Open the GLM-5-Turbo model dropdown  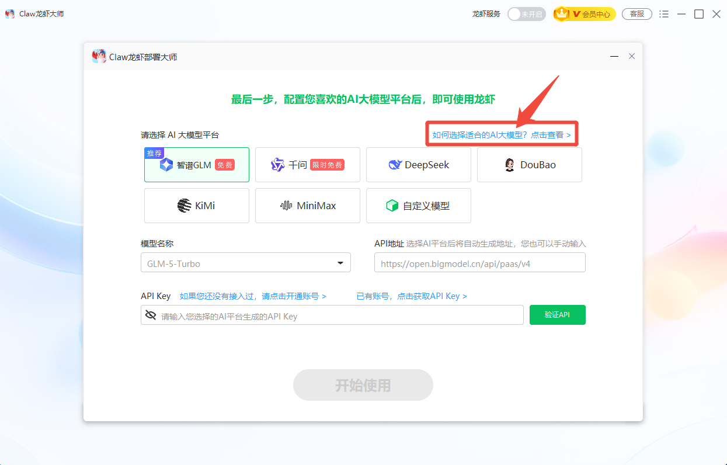point(340,262)
